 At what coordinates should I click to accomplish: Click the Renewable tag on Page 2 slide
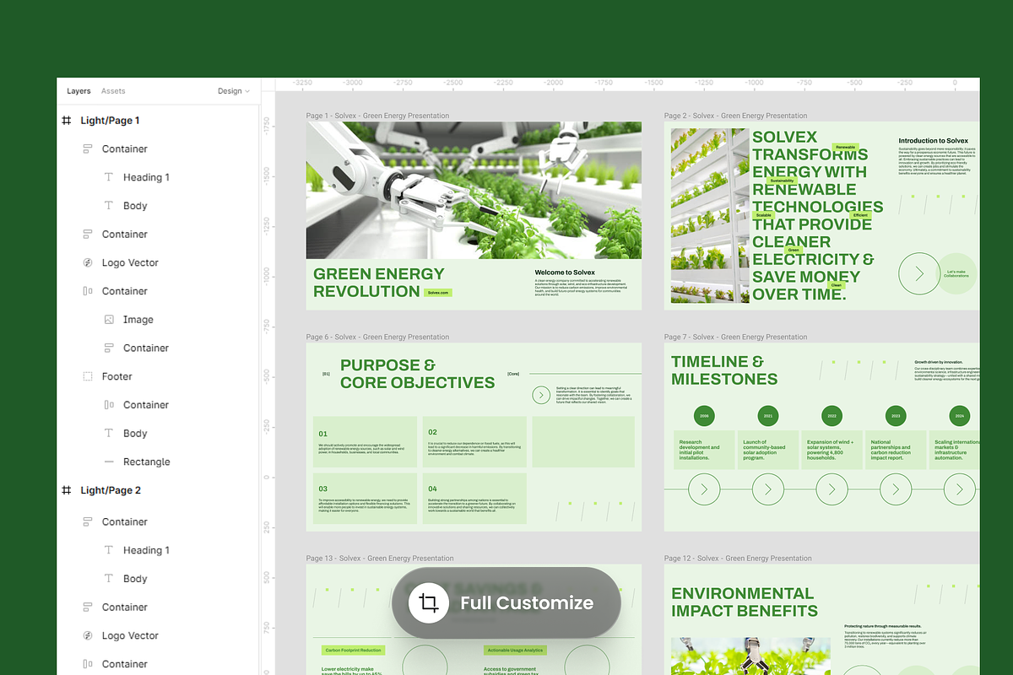click(x=845, y=147)
